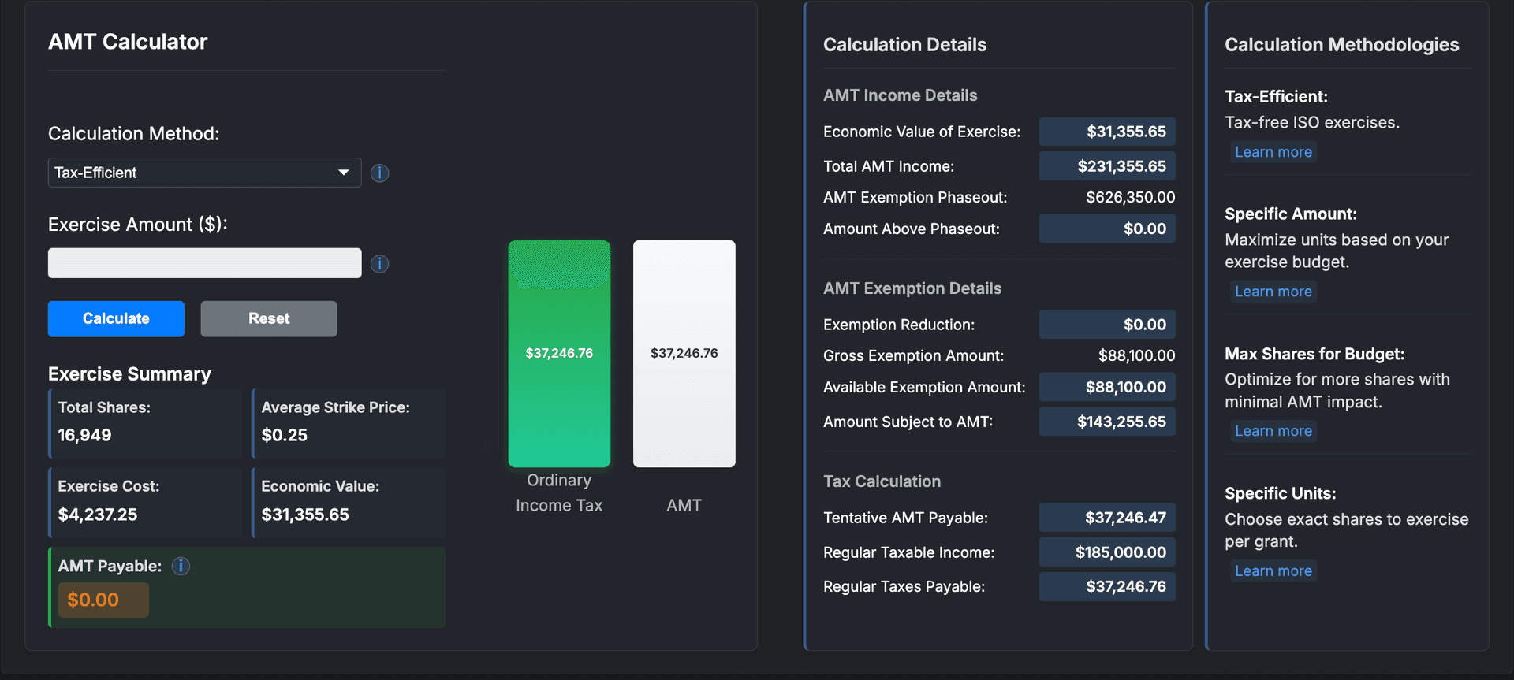Open the Calculation Method dropdown
This screenshot has height=680, width=1514.
pos(203,173)
